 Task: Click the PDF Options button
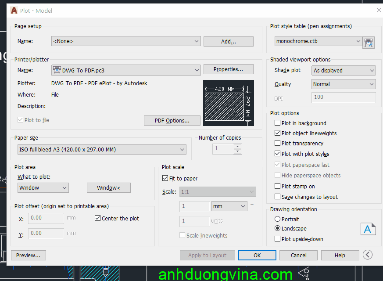(172, 121)
